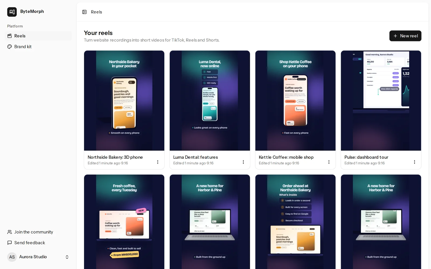Toggle the sidebar panel icon

[84, 12]
